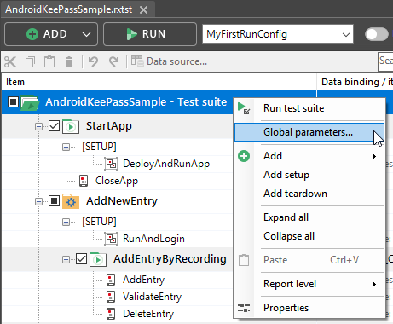Click the Cut scissors icon
393x324 pixels.
click(x=10, y=61)
